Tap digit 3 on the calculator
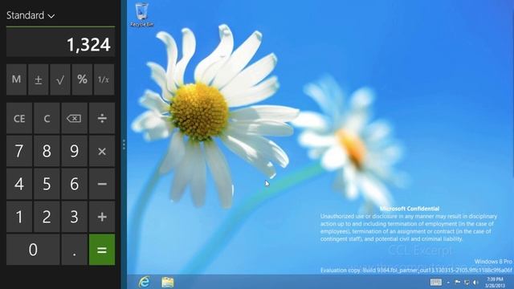Viewport: 514px width, 289px height. (75, 217)
